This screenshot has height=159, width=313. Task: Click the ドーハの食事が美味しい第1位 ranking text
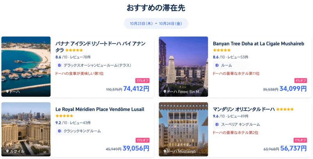click(79, 74)
